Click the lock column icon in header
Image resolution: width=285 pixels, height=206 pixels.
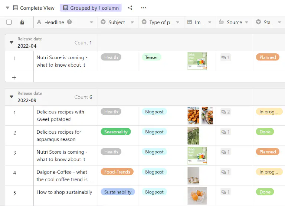click(22, 22)
